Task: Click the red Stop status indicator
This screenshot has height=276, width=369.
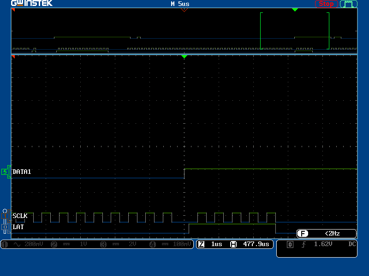Action: point(326,4)
